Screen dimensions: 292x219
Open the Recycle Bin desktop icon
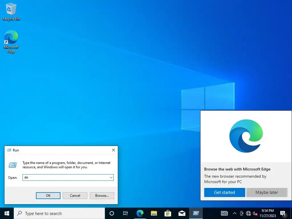(x=11, y=11)
